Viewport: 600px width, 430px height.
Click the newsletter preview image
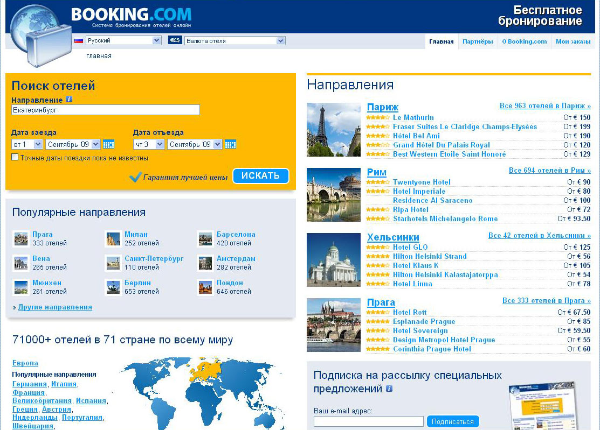(x=544, y=407)
